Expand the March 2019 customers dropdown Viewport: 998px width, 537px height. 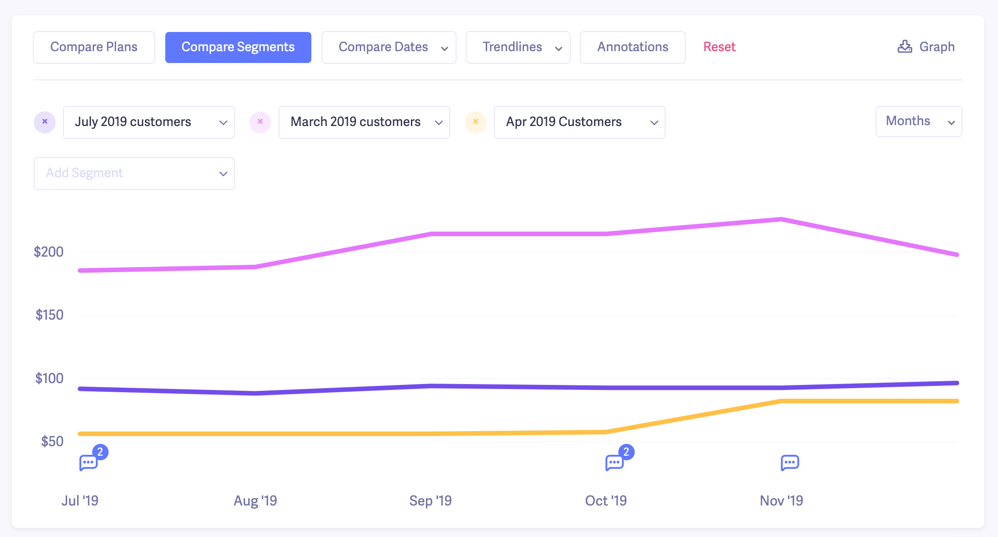click(438, 122)
